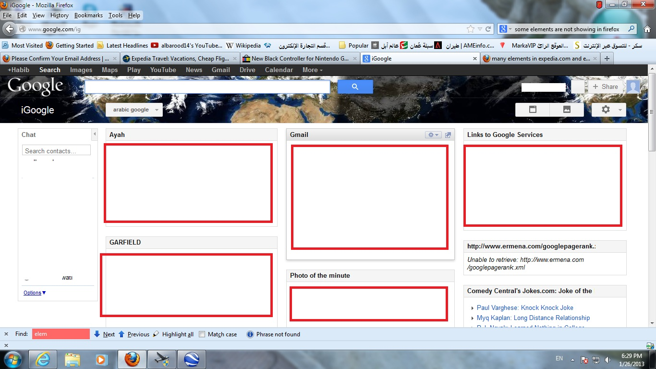Open the search engine selector dropdown
The image size is (656, 369).
pos(505,29)
